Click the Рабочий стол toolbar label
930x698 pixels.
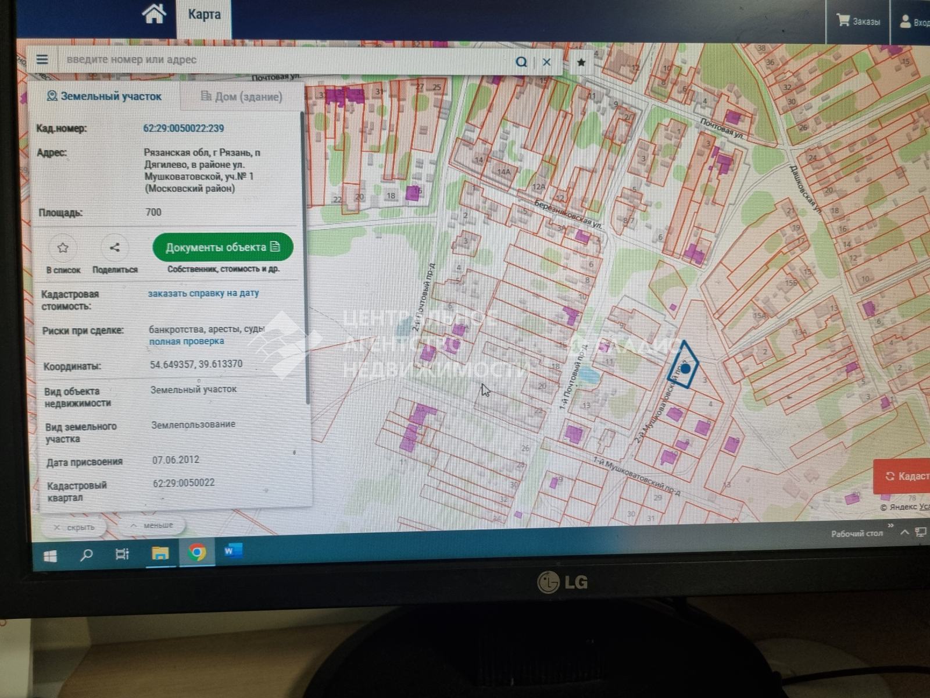pos(857,533)
